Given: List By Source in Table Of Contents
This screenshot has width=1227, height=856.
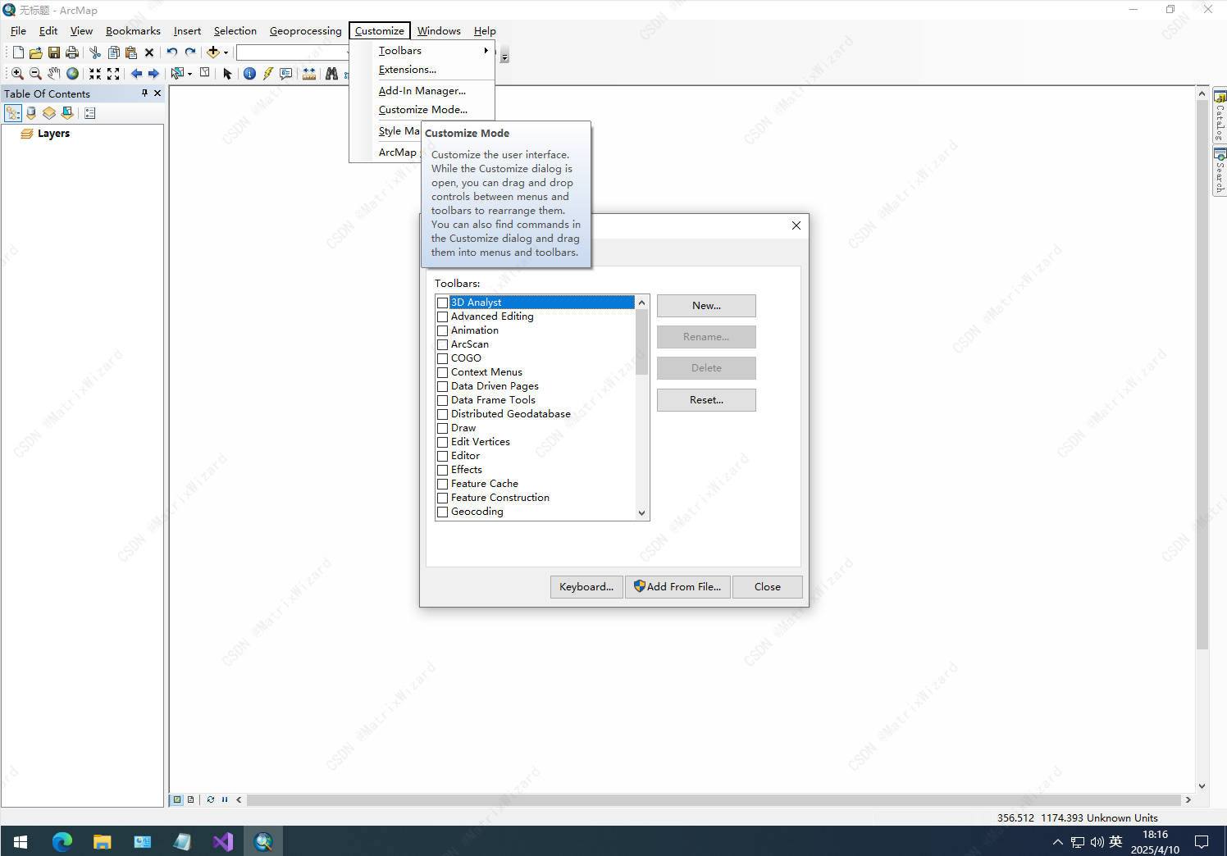Looking at the screenshot, I should (31, 113).
